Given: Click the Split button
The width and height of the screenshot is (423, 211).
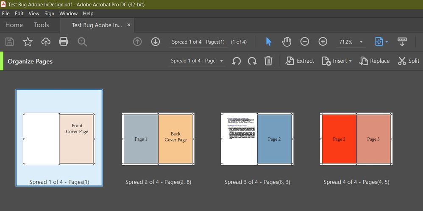Looking at the screenshot, I should [408, 61].
